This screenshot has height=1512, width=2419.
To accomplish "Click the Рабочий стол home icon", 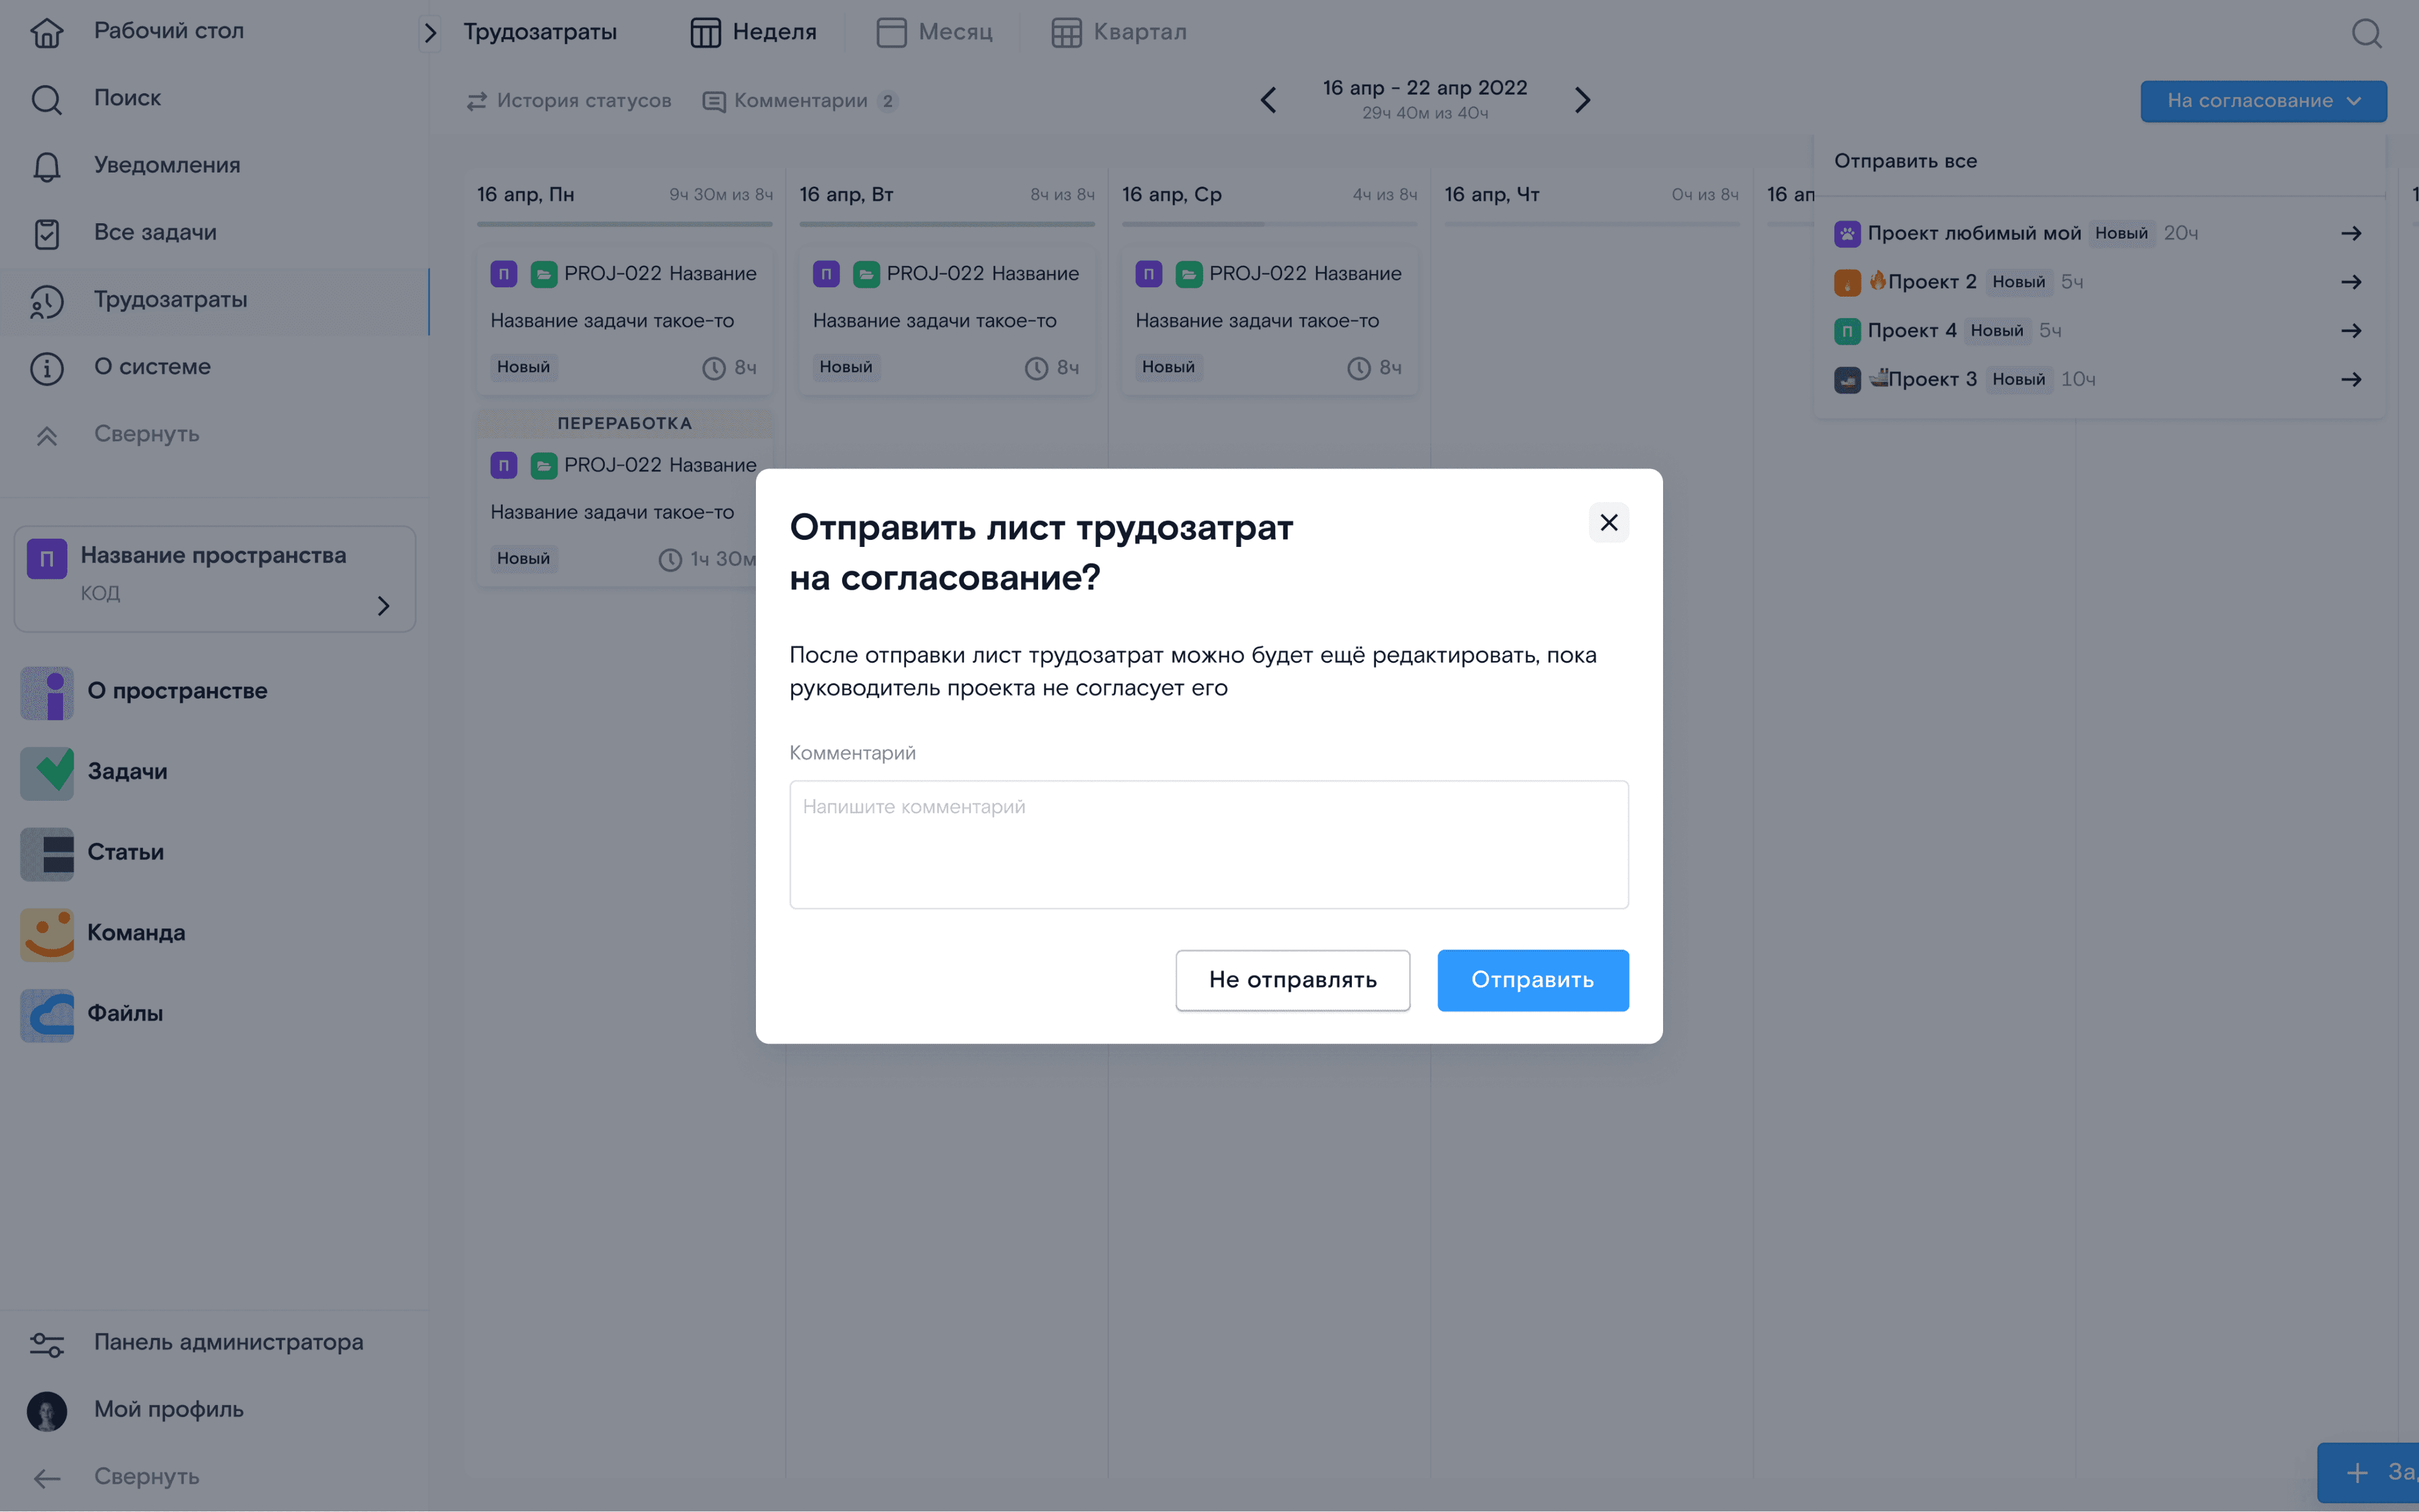I will pos(46,32).
